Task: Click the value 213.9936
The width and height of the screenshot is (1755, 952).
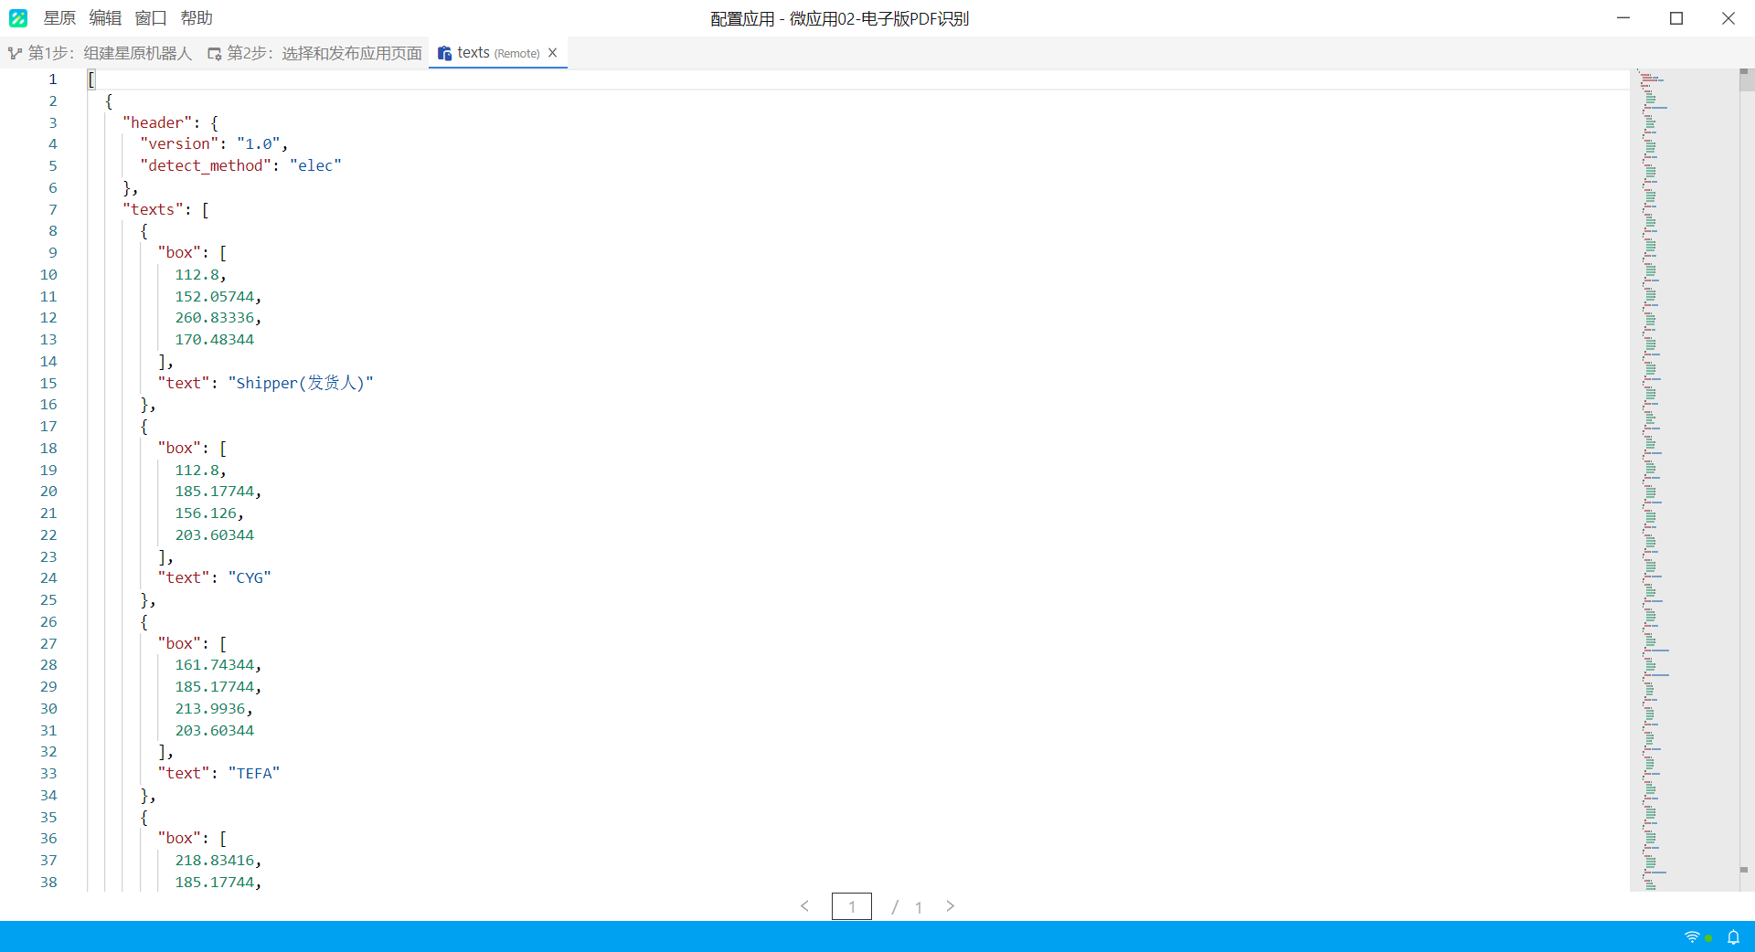Action: tap(210, 709)
